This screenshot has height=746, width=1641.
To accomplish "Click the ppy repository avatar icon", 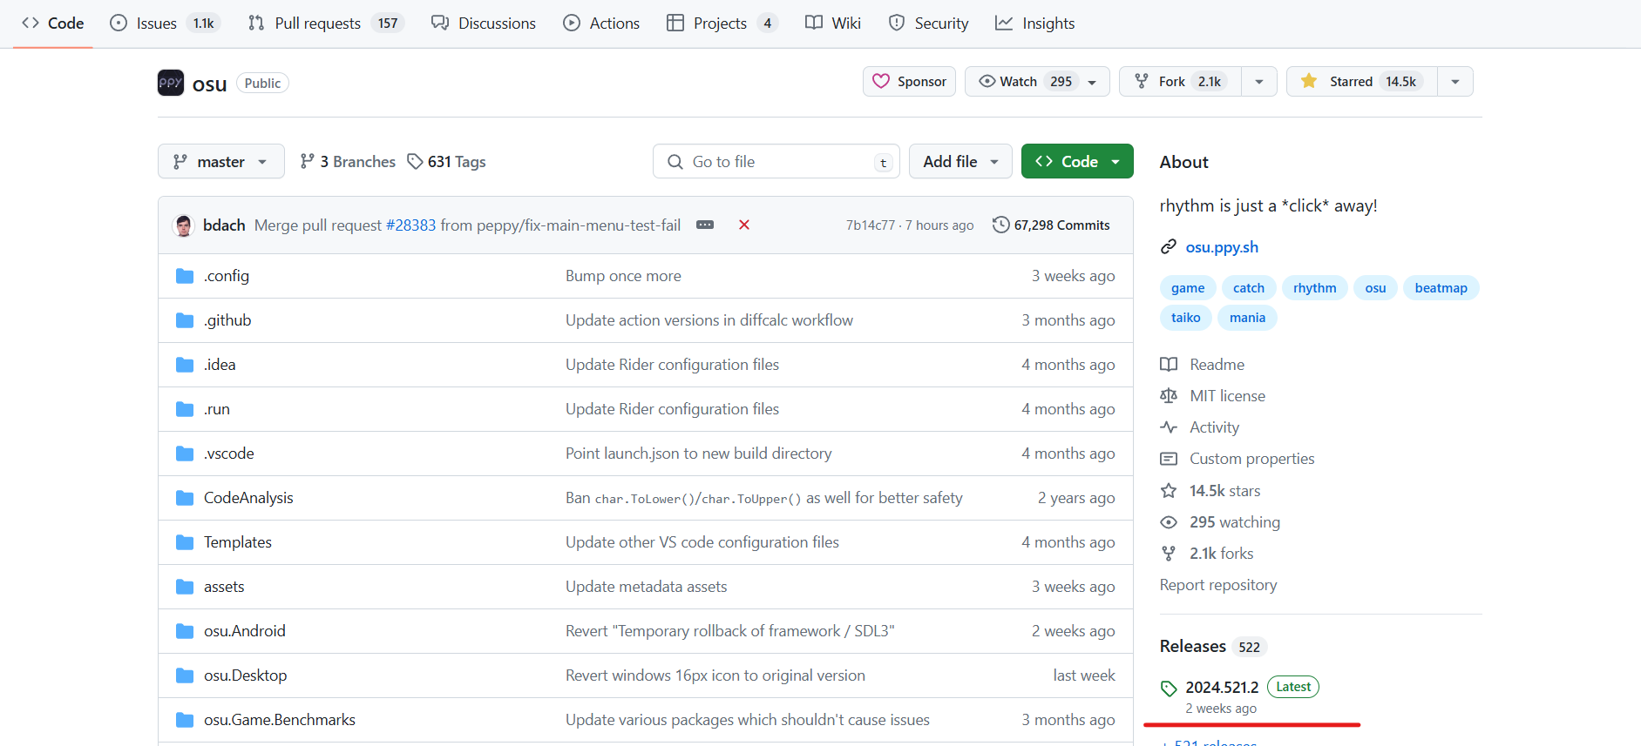I will 171,83.
